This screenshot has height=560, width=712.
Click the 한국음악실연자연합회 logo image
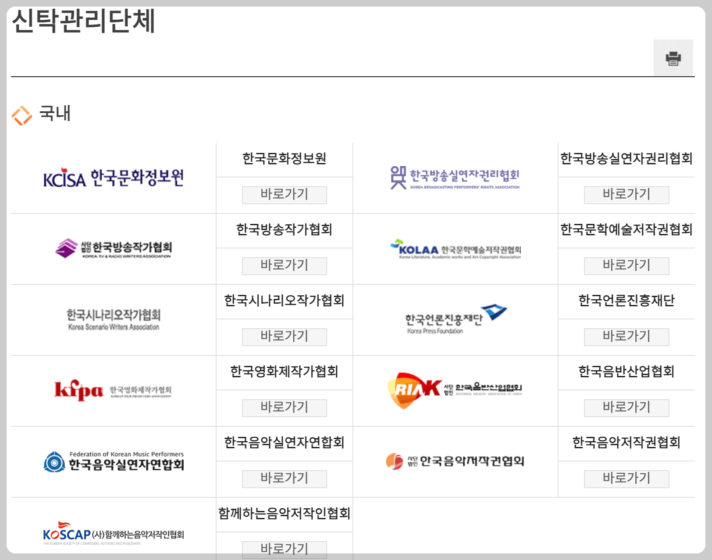point(114,461)
